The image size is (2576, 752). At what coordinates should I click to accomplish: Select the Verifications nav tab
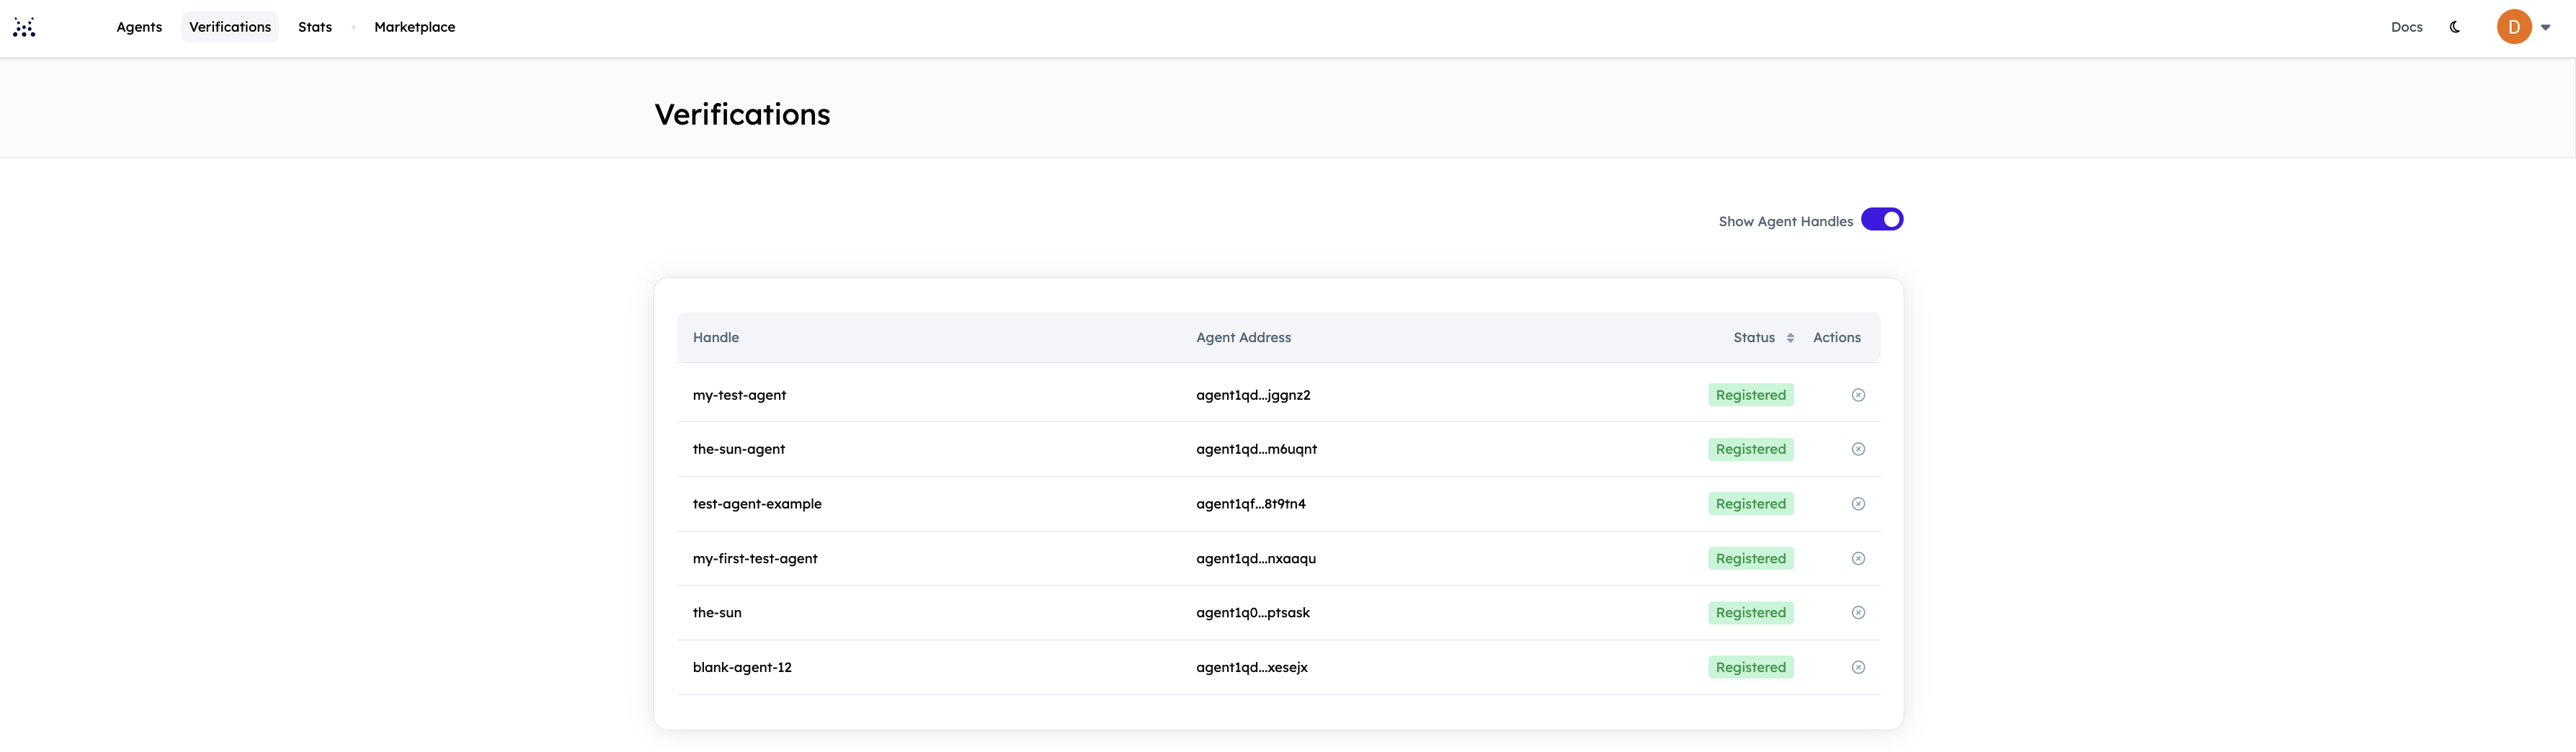pos(230,27)
